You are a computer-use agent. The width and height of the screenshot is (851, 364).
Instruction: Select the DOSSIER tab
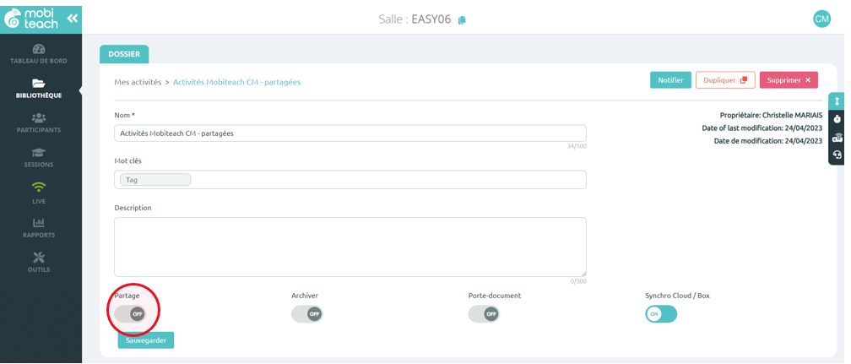pyautogui.click(x=124, y=54)
